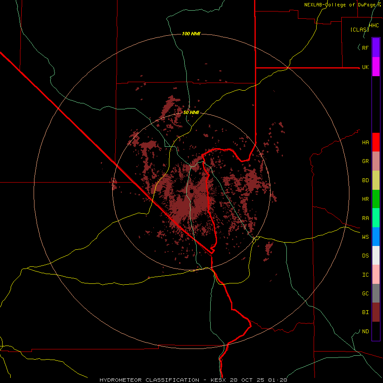Click the 'BD' legend label
This screenshot has width=383, height=383.
366,180
